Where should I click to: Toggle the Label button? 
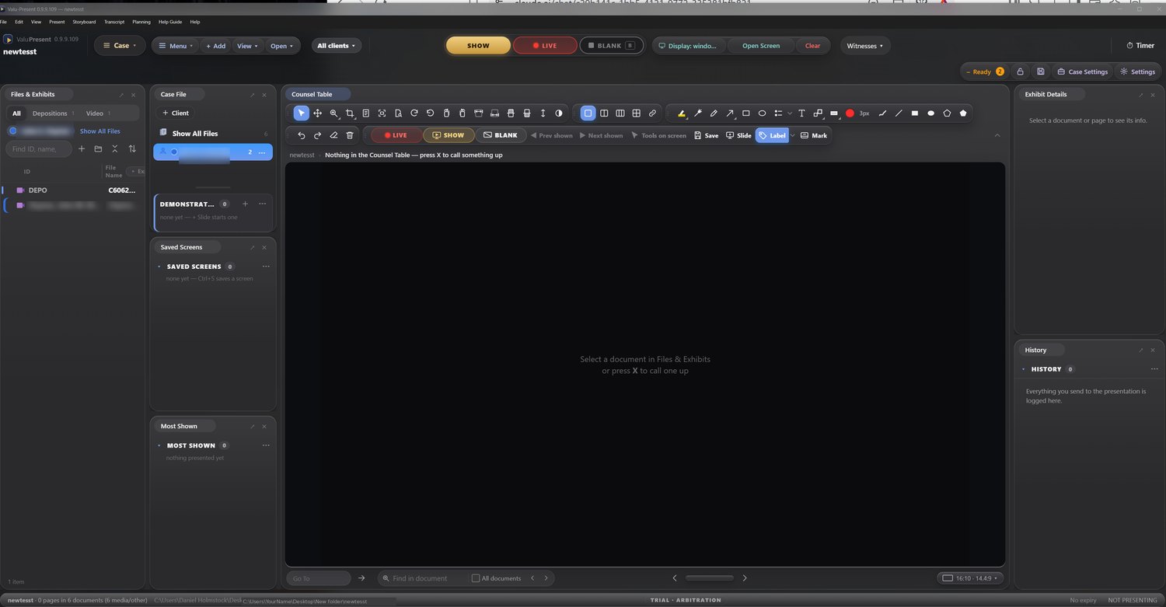[772, 135]
